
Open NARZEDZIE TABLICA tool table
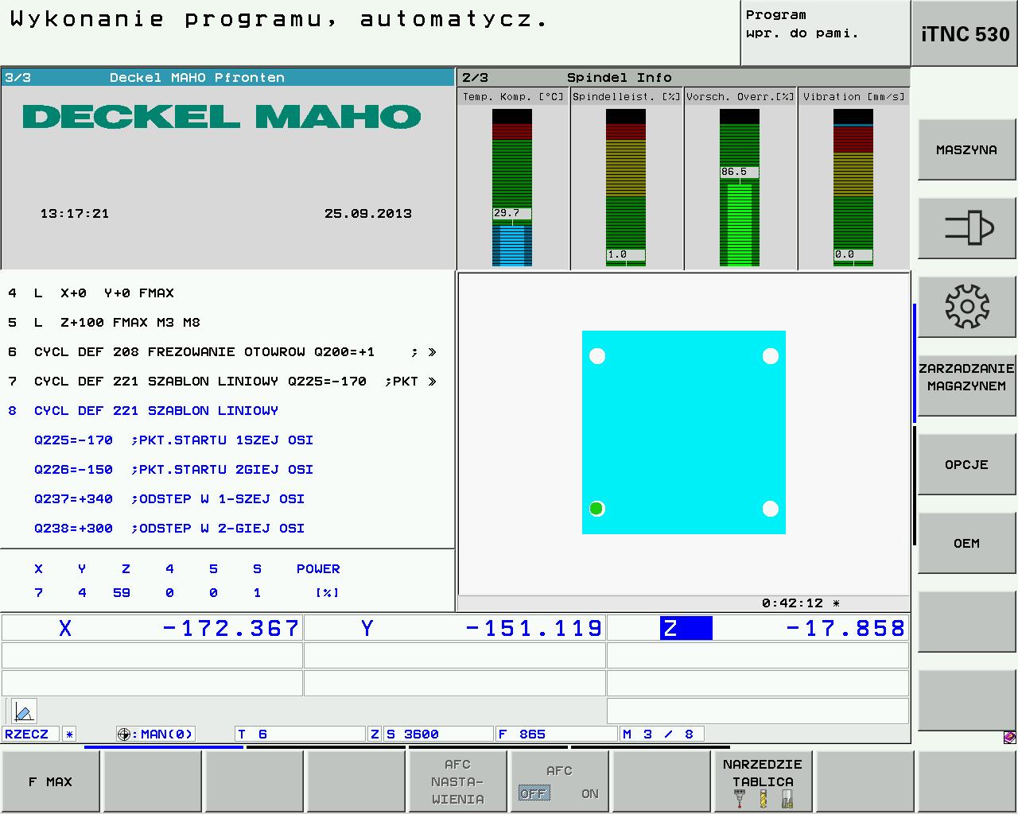coord(763,781)
